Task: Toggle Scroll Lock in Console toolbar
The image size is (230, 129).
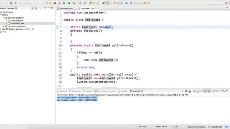Action: 198,91
